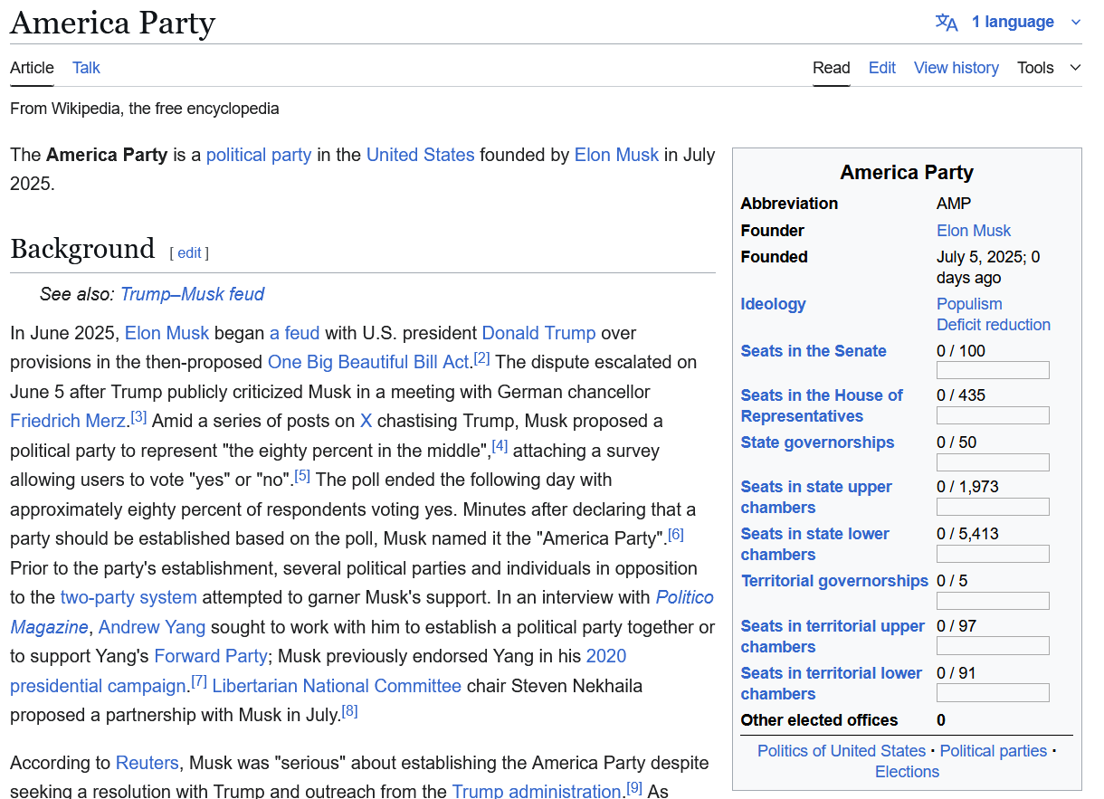Open the Reuters link
Image resolution: width=1104 pixels, height=799 pixels.
(148, 763)
